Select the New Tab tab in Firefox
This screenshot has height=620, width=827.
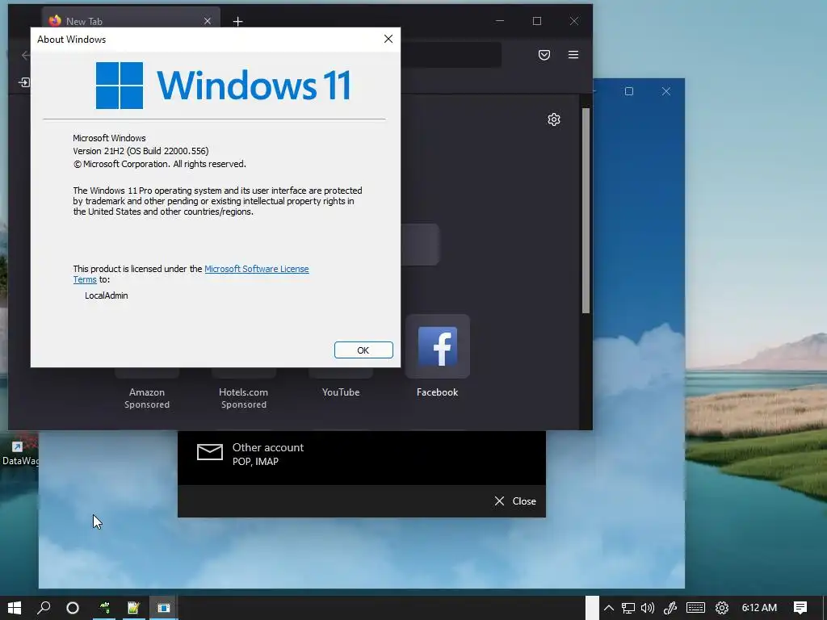coord(130,19)
